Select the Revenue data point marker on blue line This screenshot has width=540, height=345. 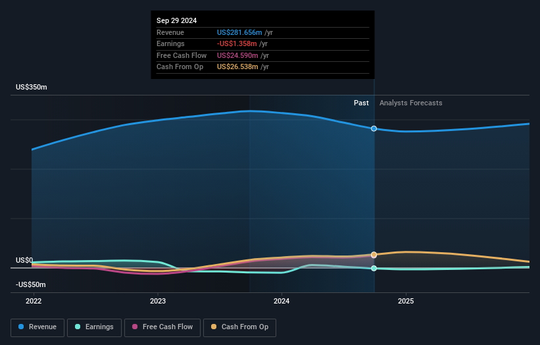coord(374,128)
